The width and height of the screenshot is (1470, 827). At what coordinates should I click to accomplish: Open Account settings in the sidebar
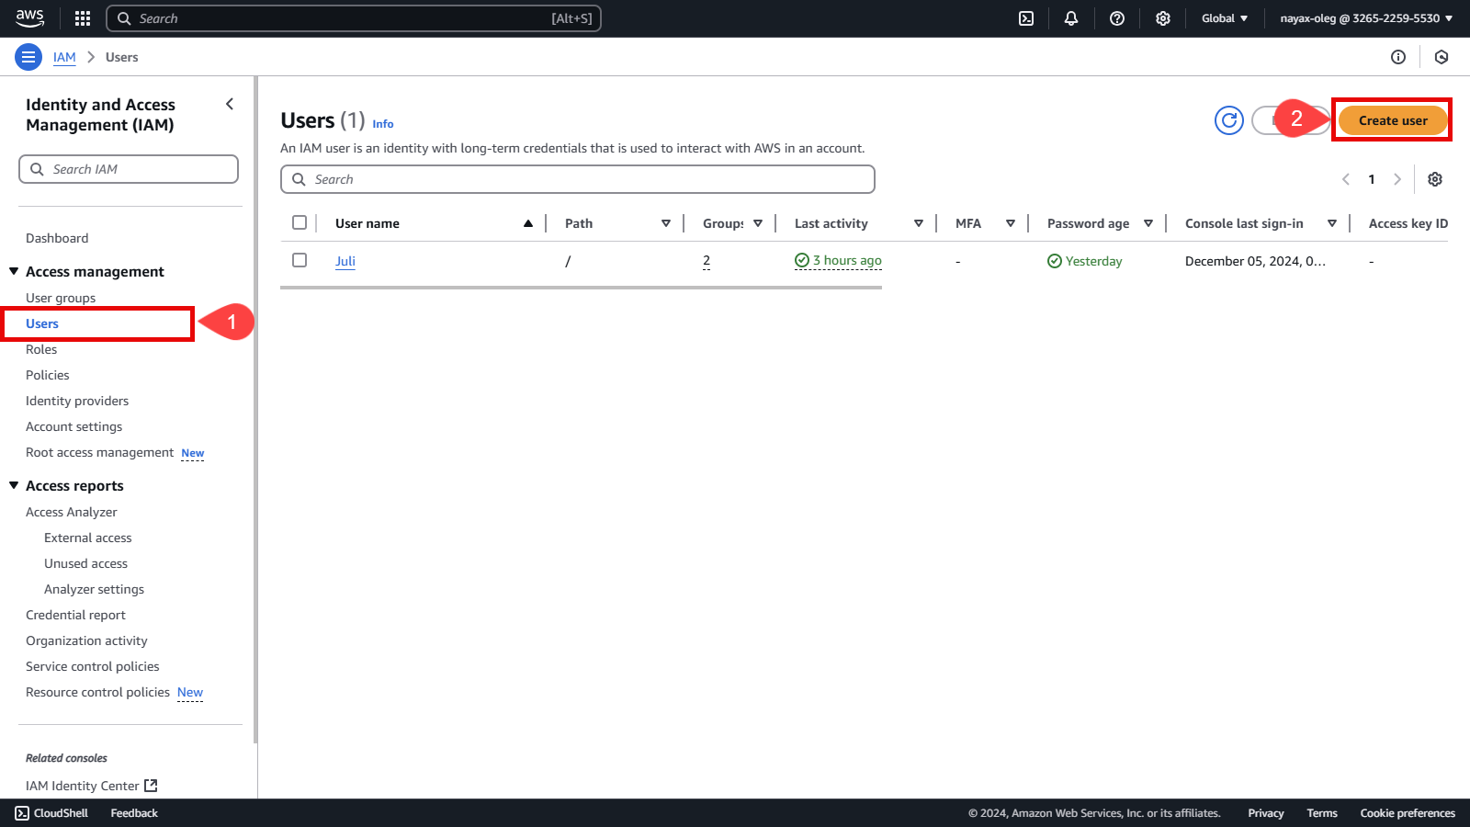73,426
